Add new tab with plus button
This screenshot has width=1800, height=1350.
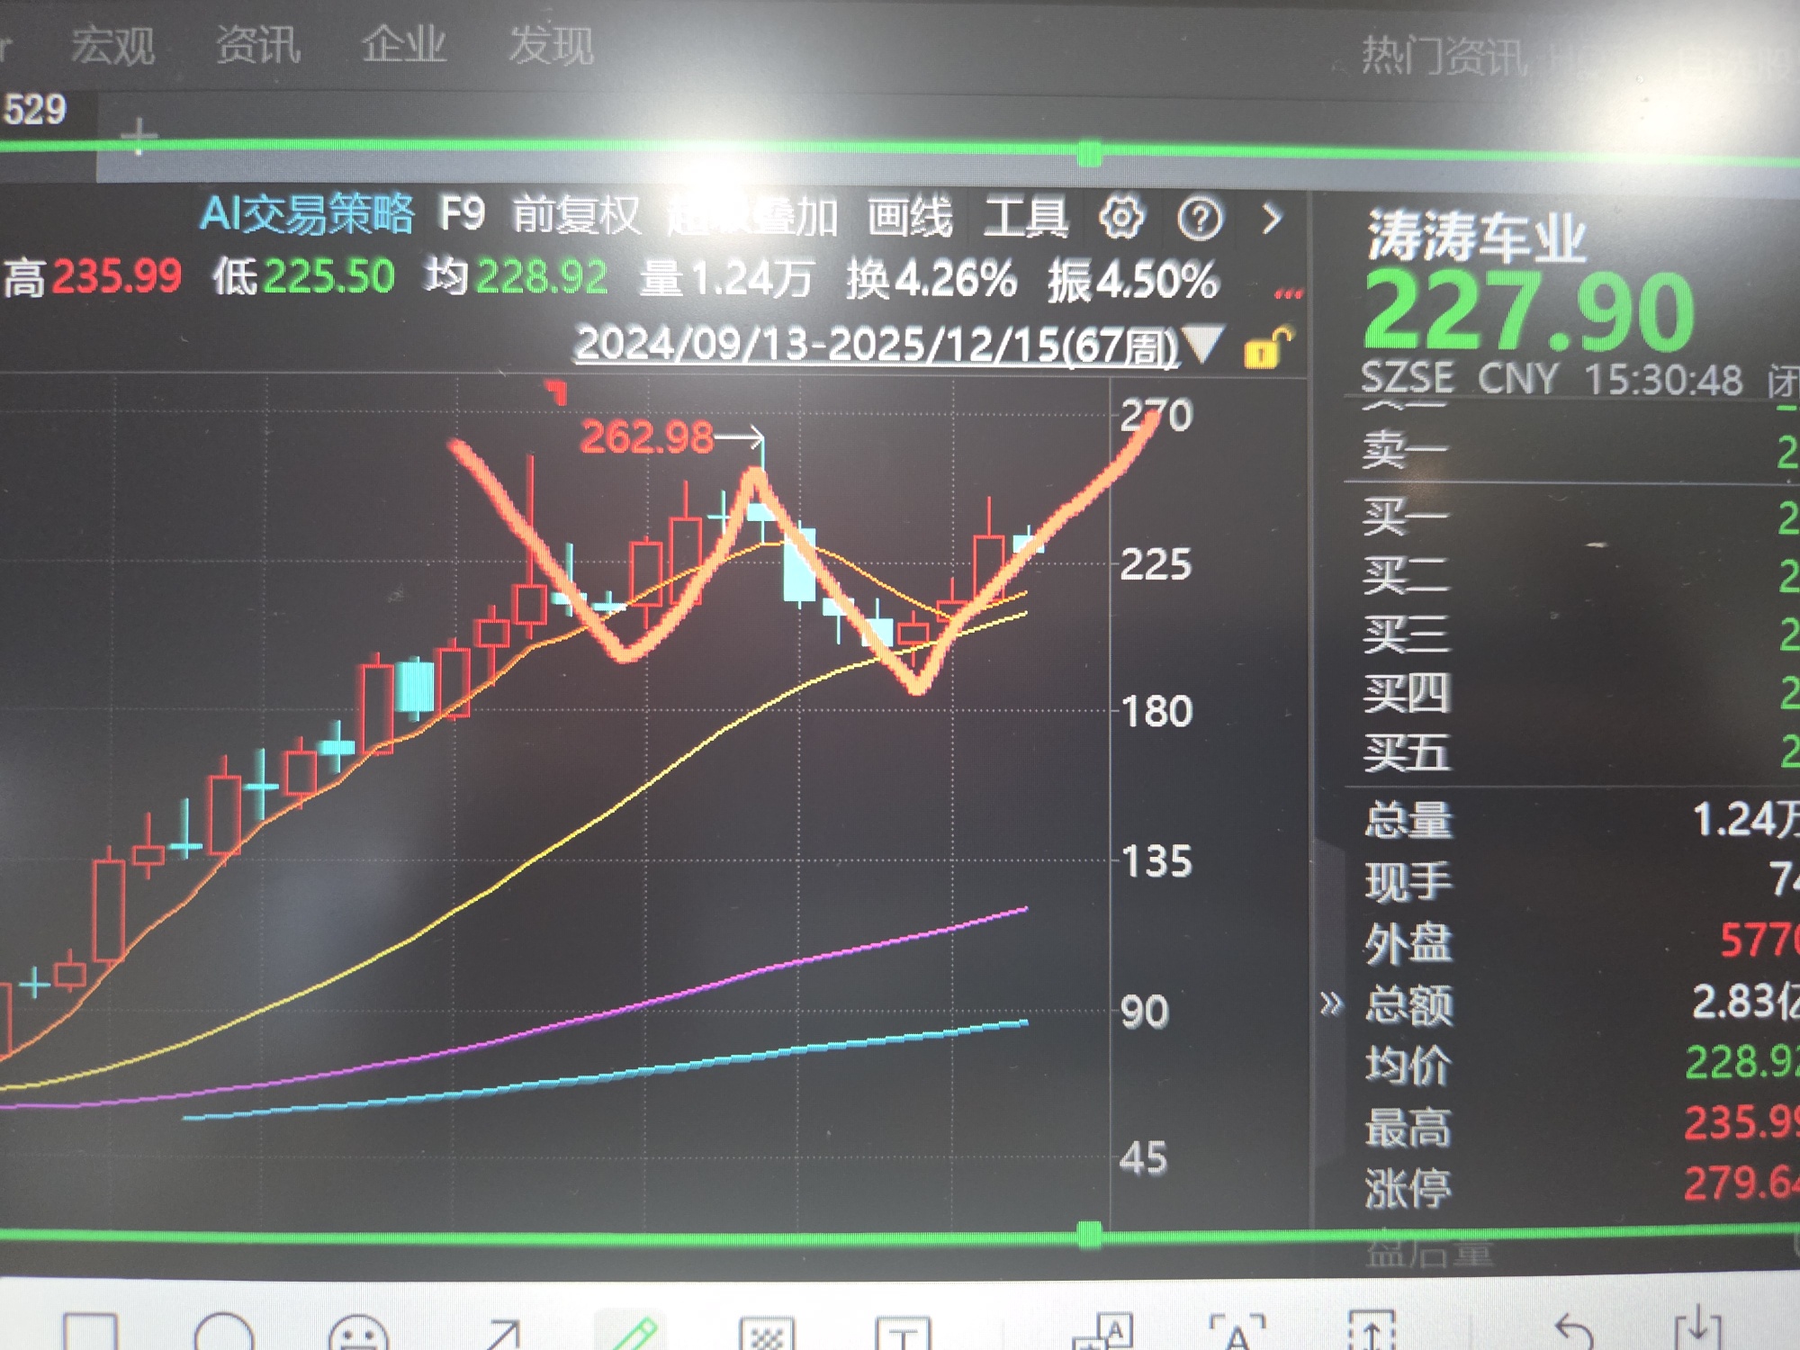pos(139,137)
